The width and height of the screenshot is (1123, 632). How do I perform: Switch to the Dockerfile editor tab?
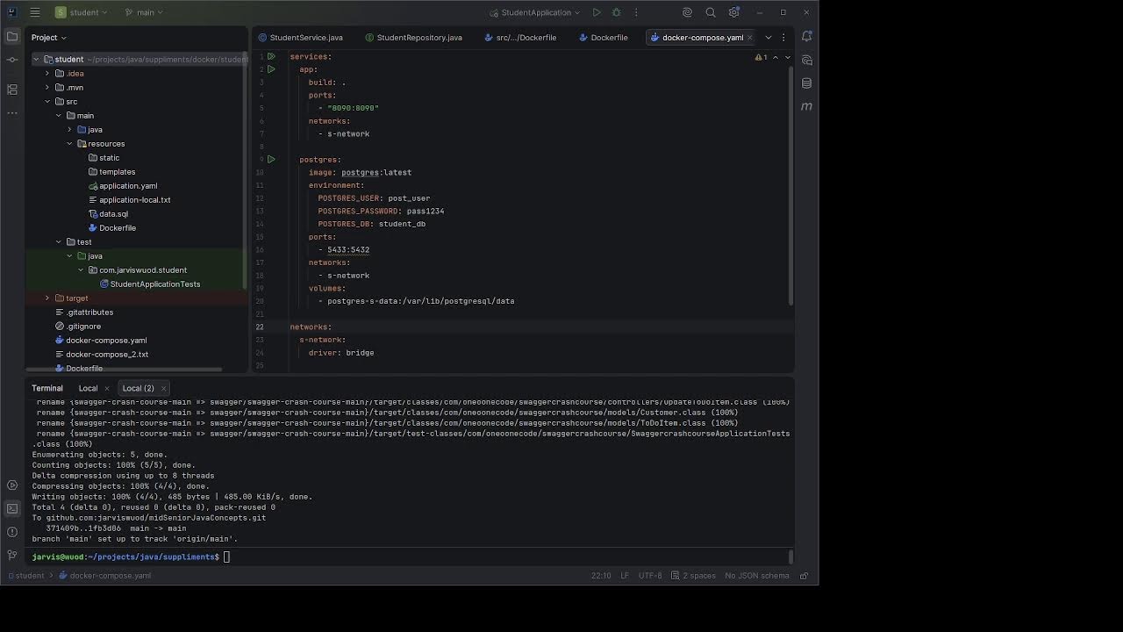click(603, 38)
